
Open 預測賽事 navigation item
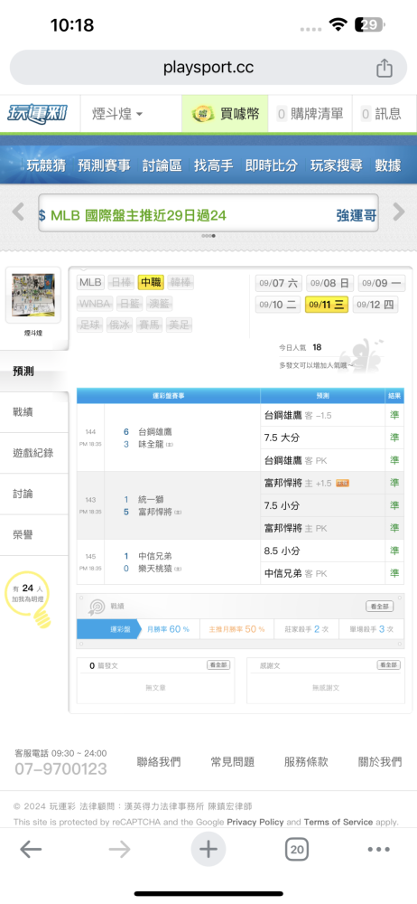click(x=104, y=165)
